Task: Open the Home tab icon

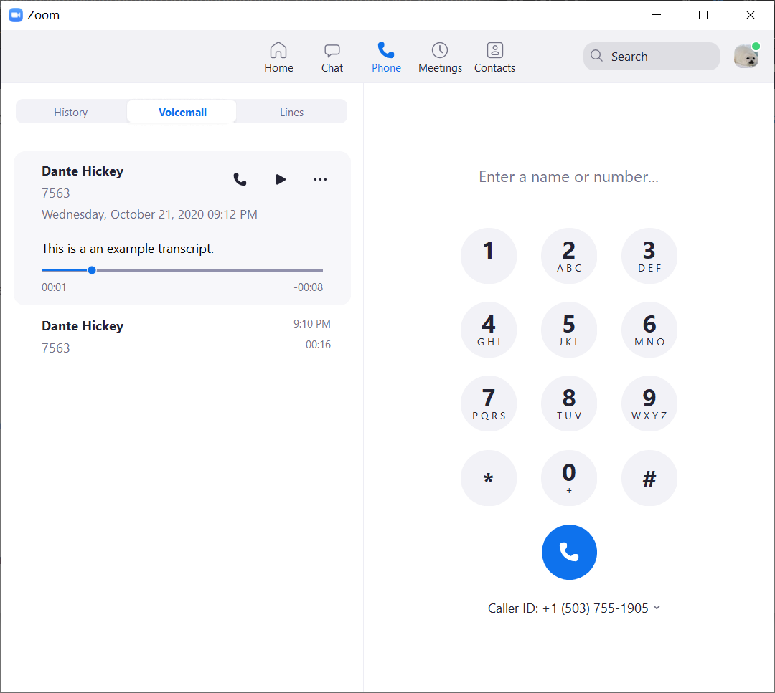Action: (x=278, y=51)
